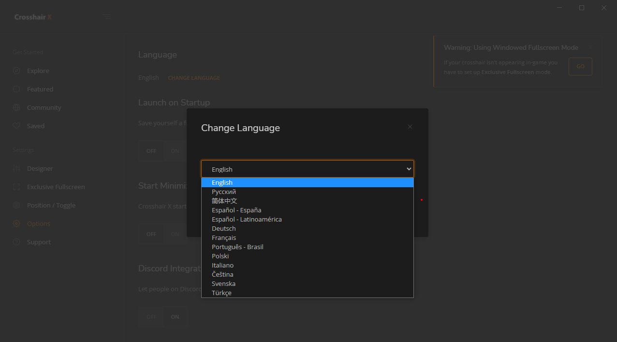Click the Exclusive Fullscreen icon

(16, 187)
